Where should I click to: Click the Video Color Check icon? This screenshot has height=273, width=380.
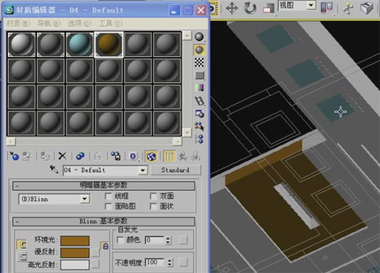click(200, 88)
